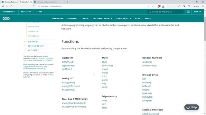Open the map() reference link
This screenshot has height=115, width=206.
point(105,69)
